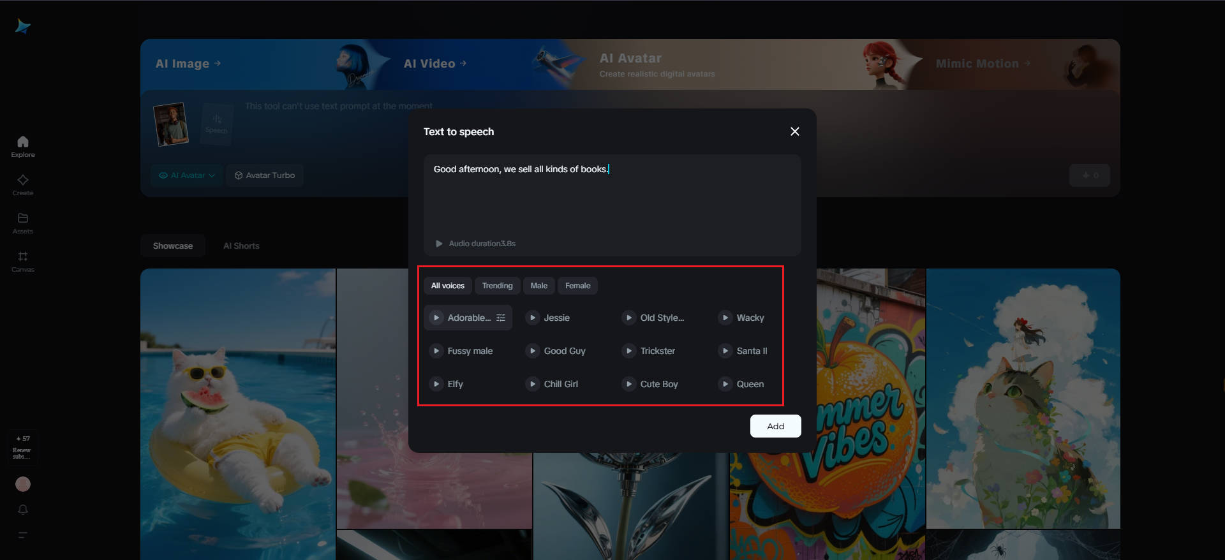The image size is (1225, 560).
Task: Play the Old Style voice preview
Action: point(629,318)
